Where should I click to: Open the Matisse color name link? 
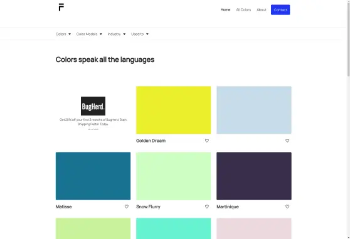[x=63, y=206]
